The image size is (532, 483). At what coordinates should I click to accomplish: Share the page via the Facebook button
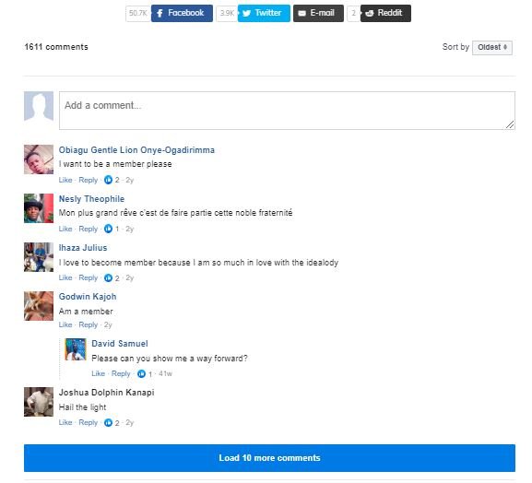pos(182,13)
